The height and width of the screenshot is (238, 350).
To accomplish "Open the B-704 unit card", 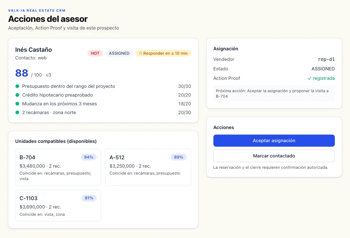I will point(58,167).
